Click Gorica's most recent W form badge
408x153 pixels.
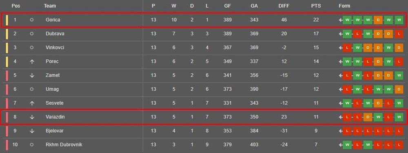pos(399,20)
